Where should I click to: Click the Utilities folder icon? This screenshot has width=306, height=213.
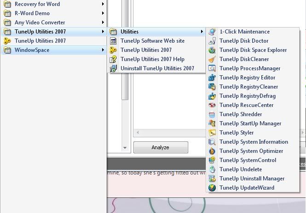pos(113,32)
